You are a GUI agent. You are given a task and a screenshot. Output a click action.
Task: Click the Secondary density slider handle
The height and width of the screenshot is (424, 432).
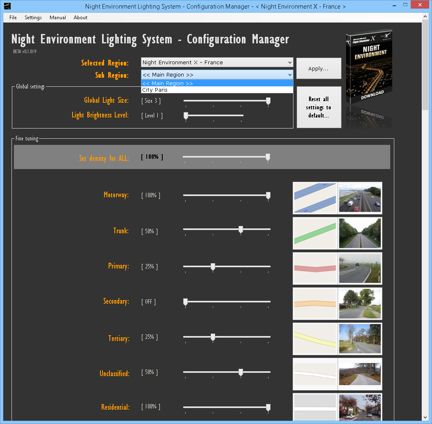(x=185, y=302)
